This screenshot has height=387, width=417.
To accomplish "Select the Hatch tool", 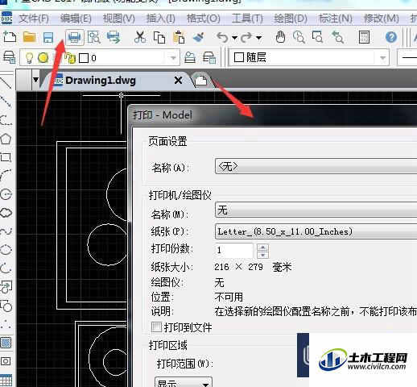I will [x=6, y=343].
